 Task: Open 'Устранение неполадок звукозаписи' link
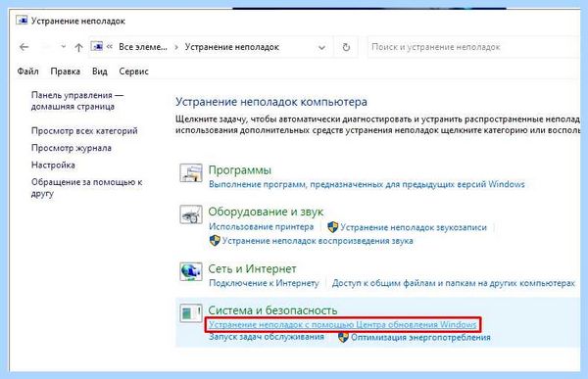[x=414, y=227]
